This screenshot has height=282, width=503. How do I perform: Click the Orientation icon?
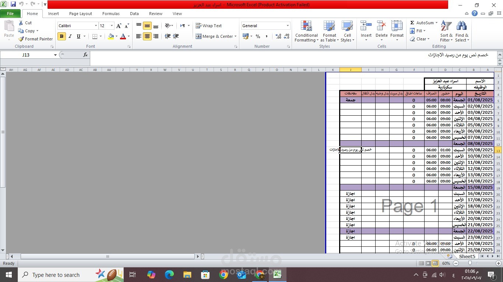pyautogui.click(x=168, y=26)
